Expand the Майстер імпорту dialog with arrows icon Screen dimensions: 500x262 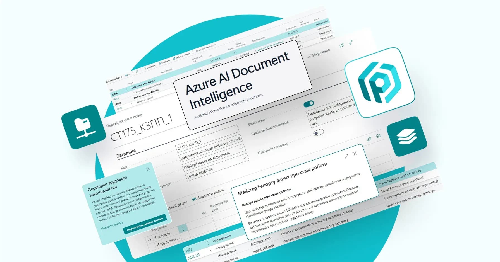[346, 156]
